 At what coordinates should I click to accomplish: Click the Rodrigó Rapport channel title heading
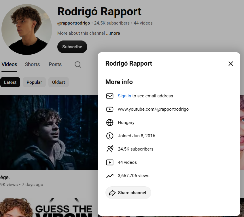coord(99,12)
